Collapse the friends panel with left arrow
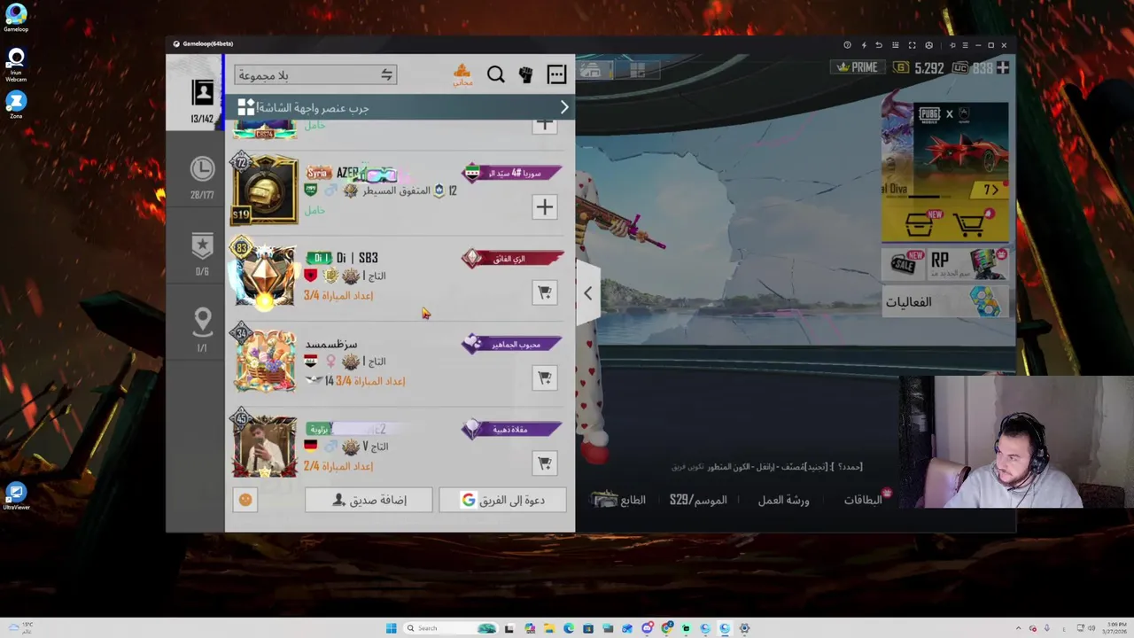The width and height of the screenshot is (1134, 638). [x=586, y=293]
